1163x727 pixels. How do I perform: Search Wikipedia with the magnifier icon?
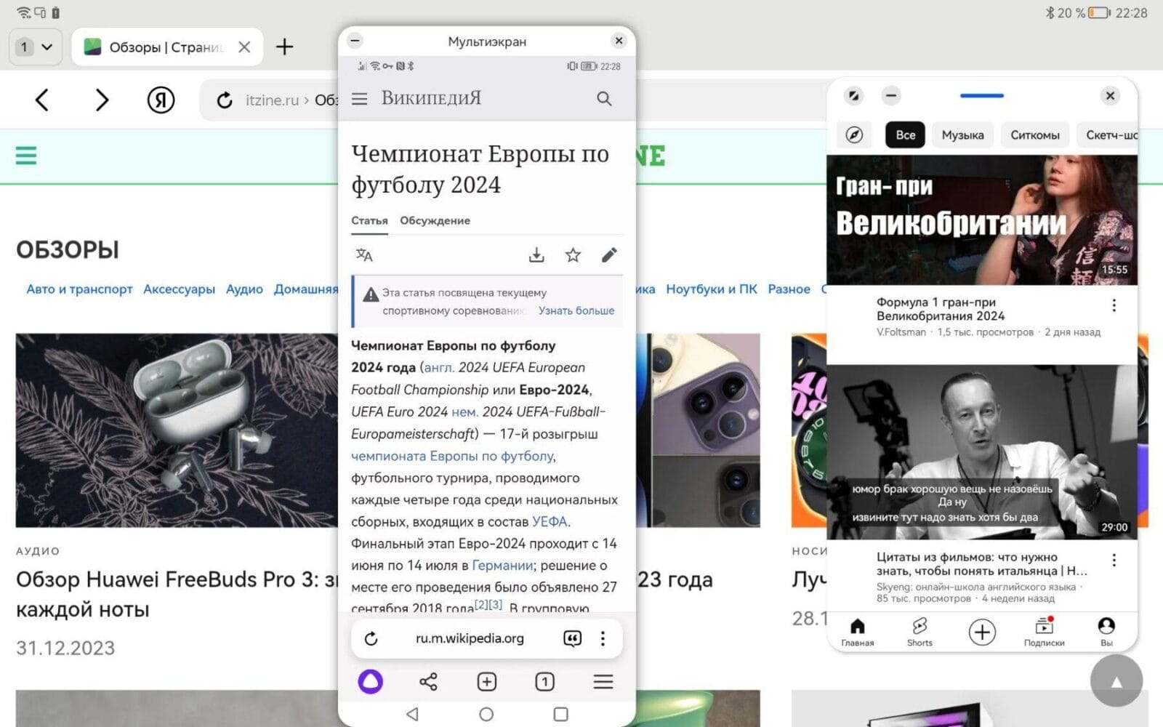tap(604, 99)
